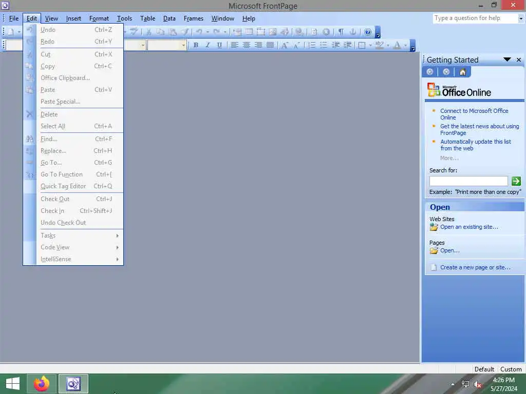The height and width of the screenshot is (394, 526).
Task: Open the Tools menu
Action: pos(124,18)
